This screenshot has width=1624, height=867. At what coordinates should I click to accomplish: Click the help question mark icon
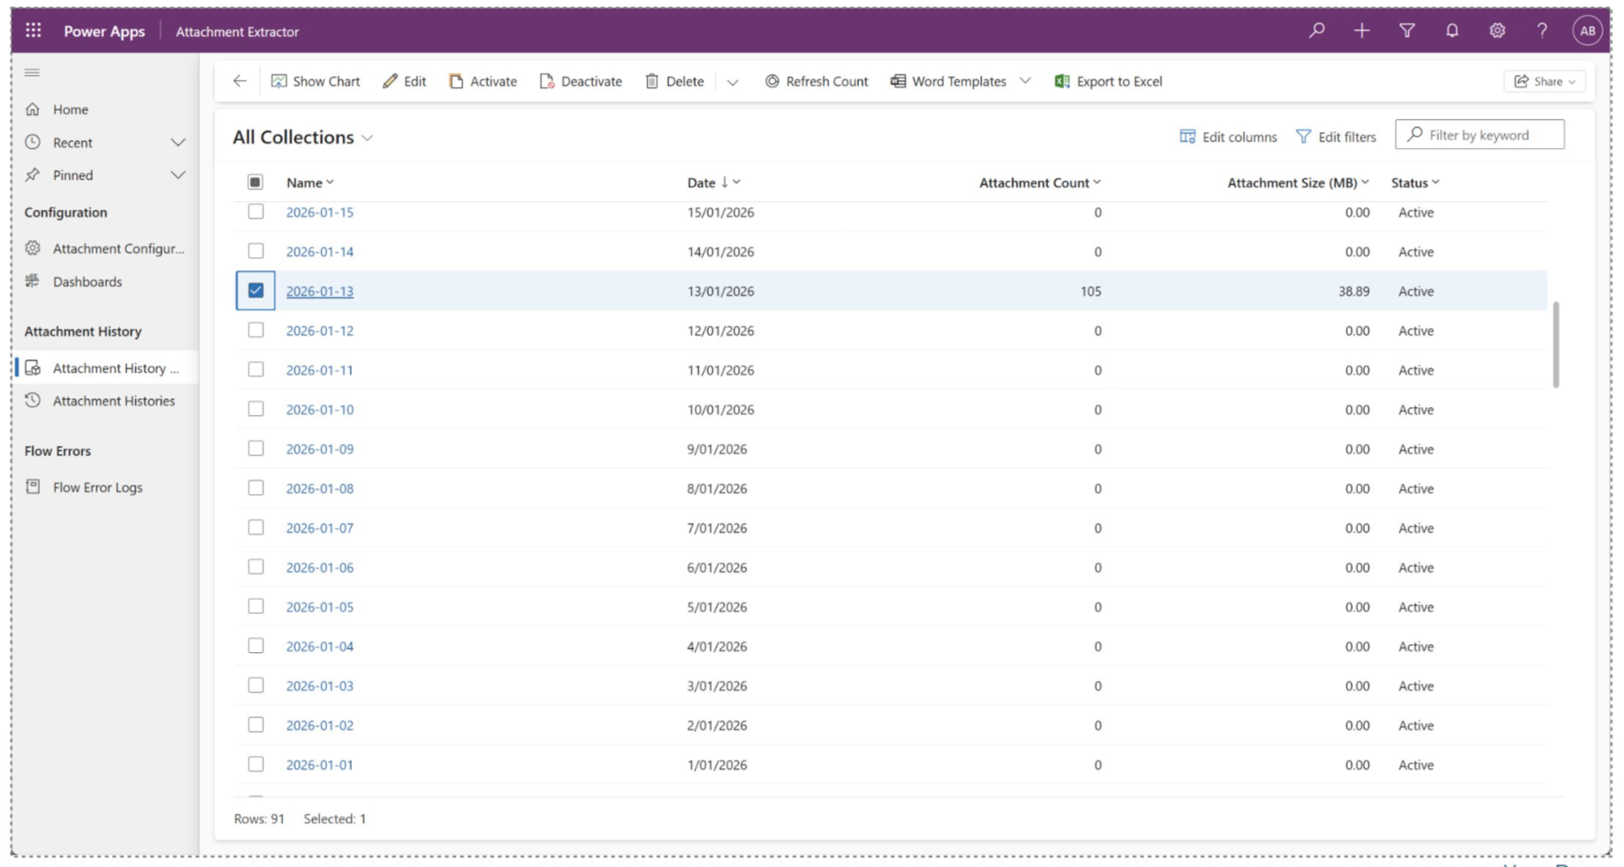click(1542, 31)
